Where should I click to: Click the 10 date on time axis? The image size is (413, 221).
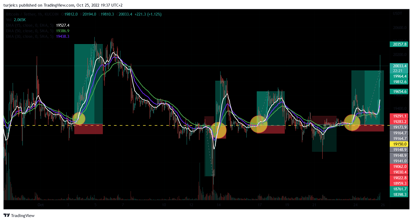(x=164, y=205)
